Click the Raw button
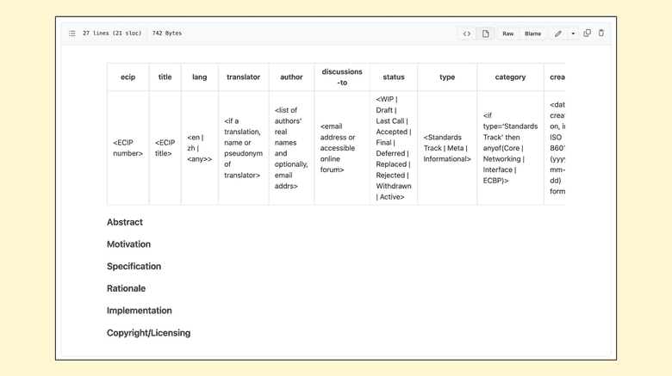672x376 pixels. tap(508, 34)
